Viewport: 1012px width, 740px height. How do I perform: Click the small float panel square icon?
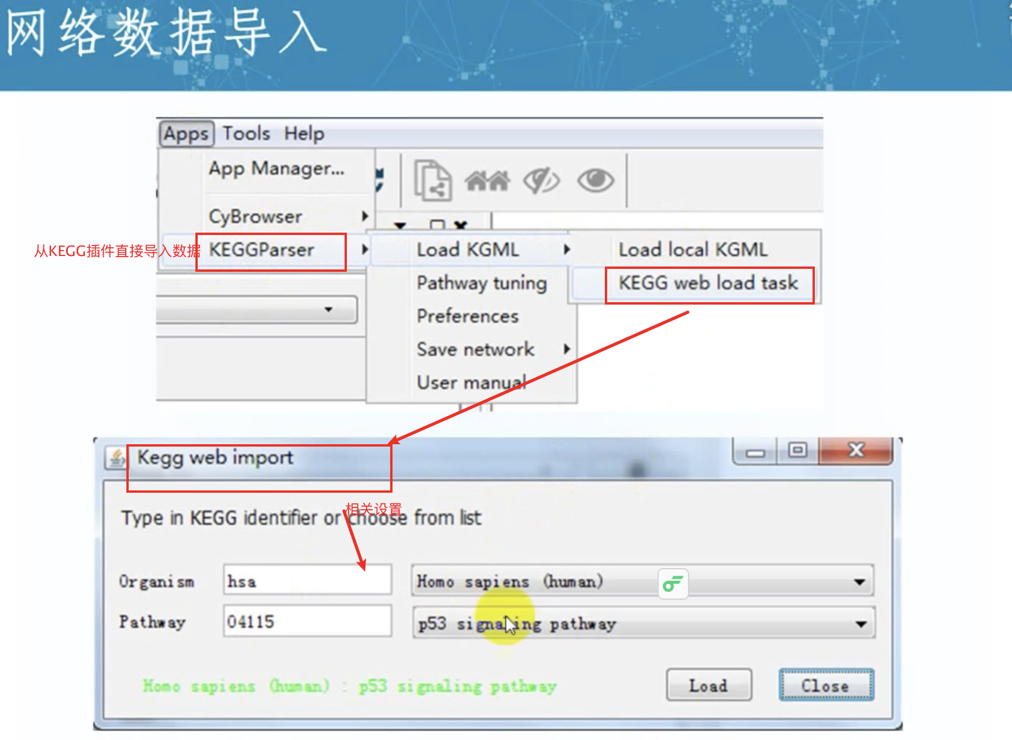click(437, 225)
